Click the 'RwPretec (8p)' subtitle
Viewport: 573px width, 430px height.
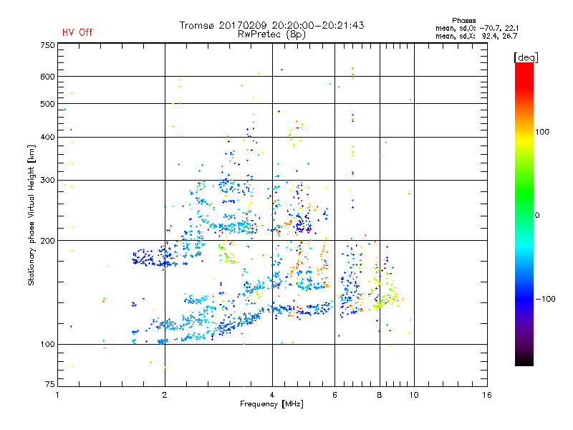tap(271, 34)
